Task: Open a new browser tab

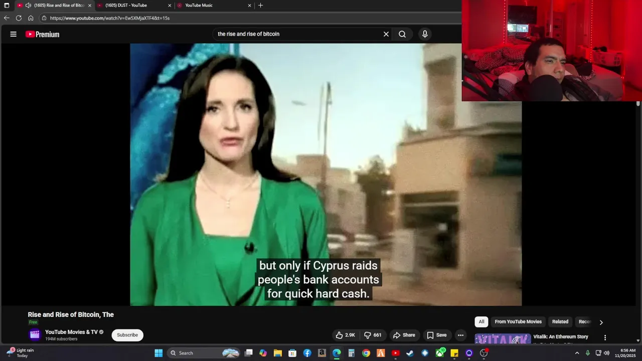Action: coord(260,6)
